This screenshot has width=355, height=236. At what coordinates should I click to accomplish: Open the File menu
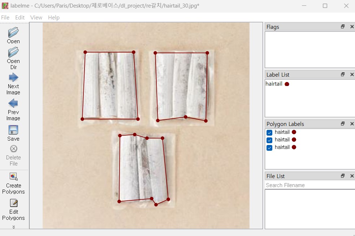pyautogui.click(x=5, y=17)
